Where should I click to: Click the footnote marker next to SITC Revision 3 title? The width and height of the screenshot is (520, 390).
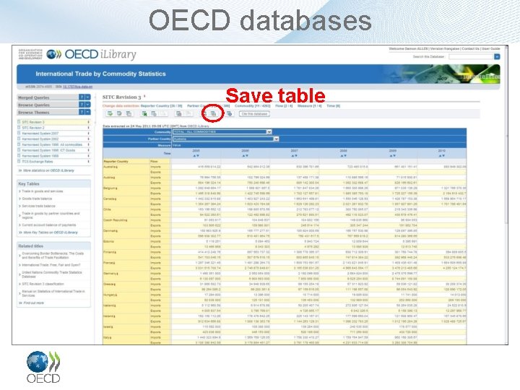coord(144,96)
